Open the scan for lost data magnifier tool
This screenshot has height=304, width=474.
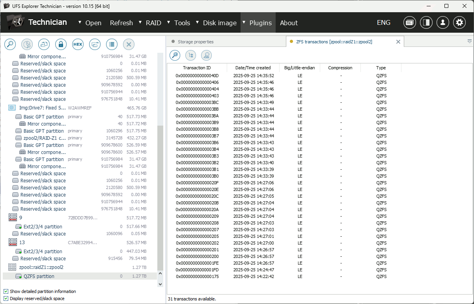tap(10, 44)
